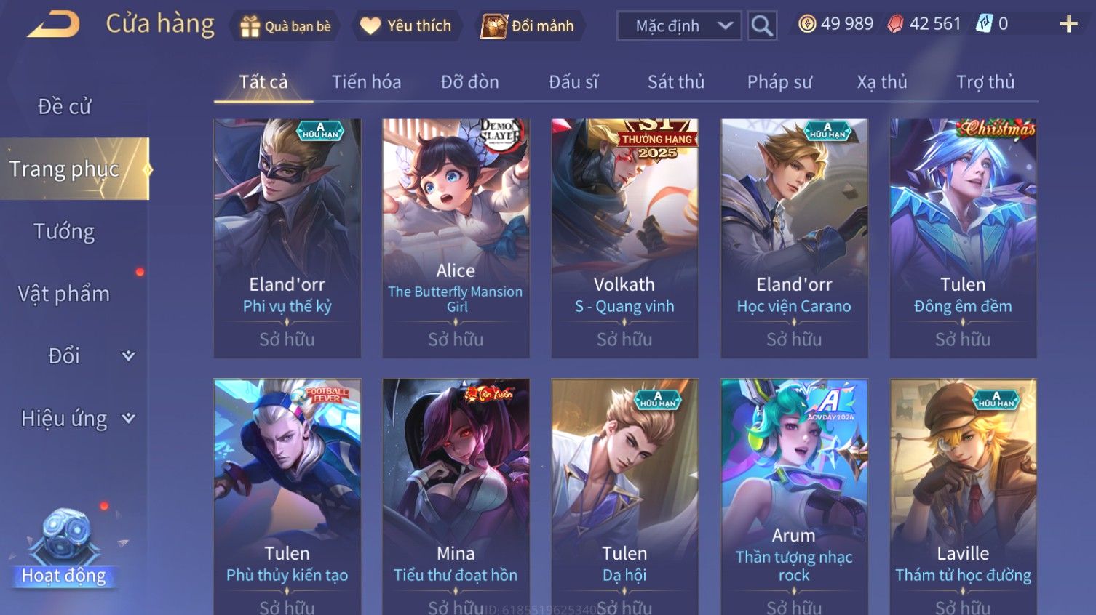Select the Pháp sư tab

779,82
